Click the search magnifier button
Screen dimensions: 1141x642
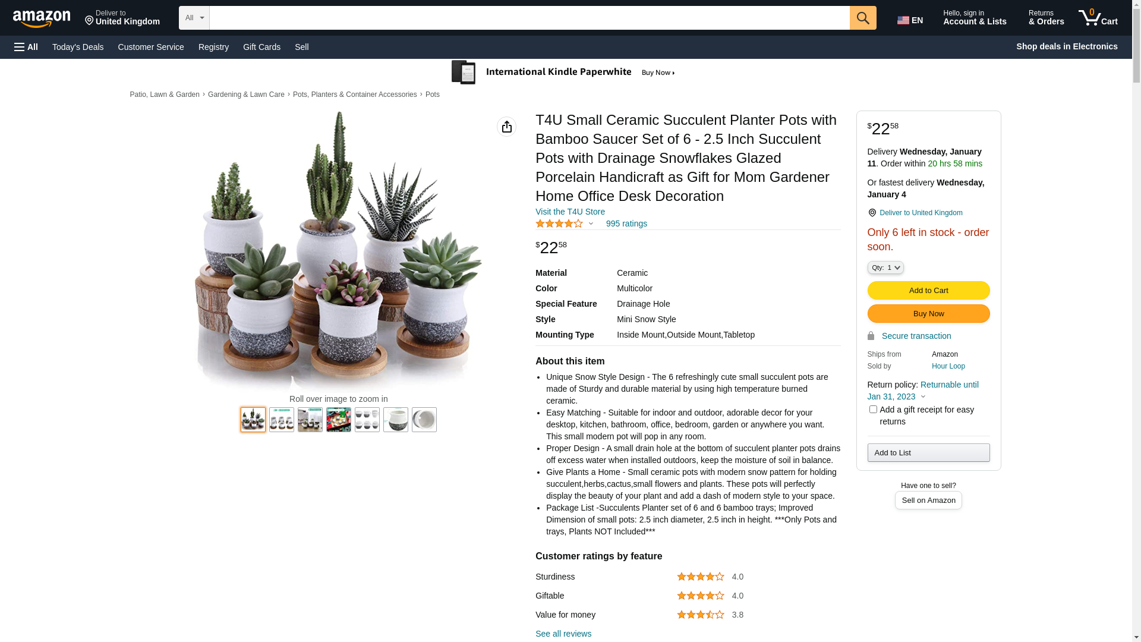pos(863,18)
